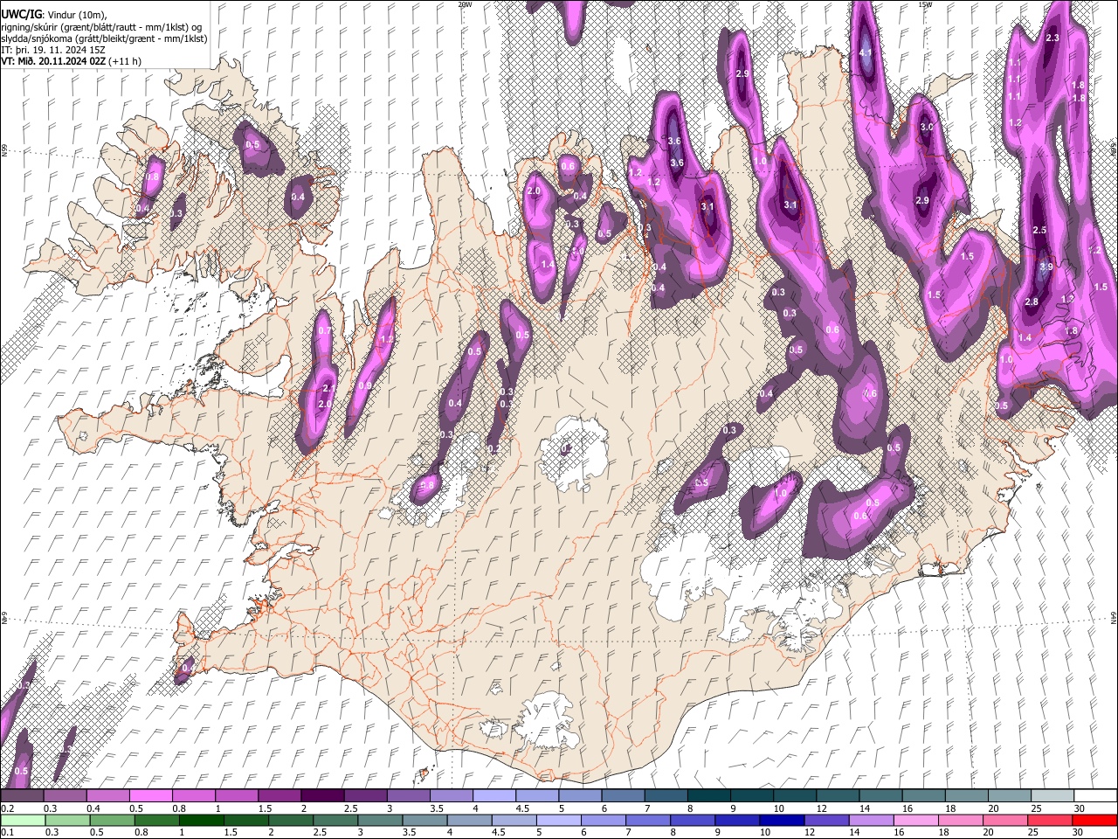
Task: Click the '4.1' precipitation value on the map
Action: (x=866, y=53)
